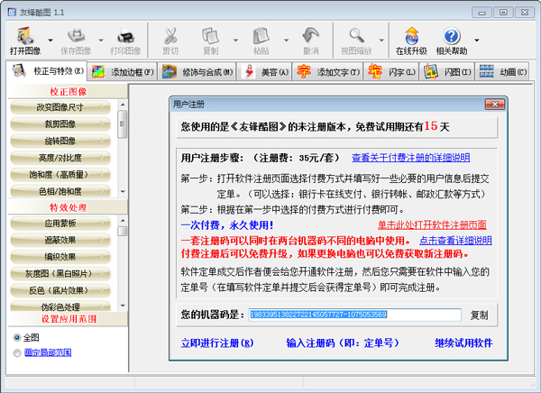This screenshot has width=541, height=393.
Task: Click the application icon in the title bar
Action: pos(12,12)
